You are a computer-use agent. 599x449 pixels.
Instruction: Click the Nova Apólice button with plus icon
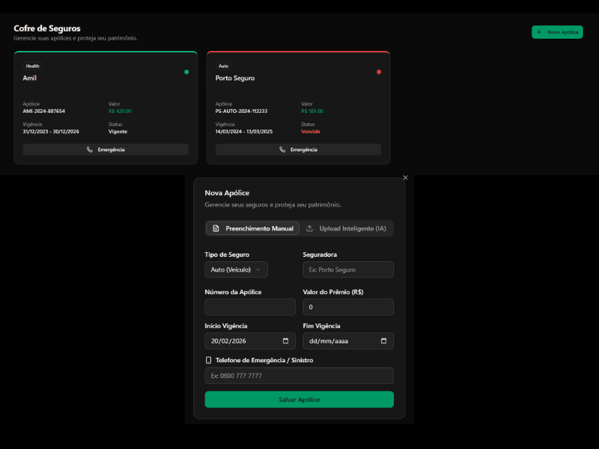tap(557, 32)
